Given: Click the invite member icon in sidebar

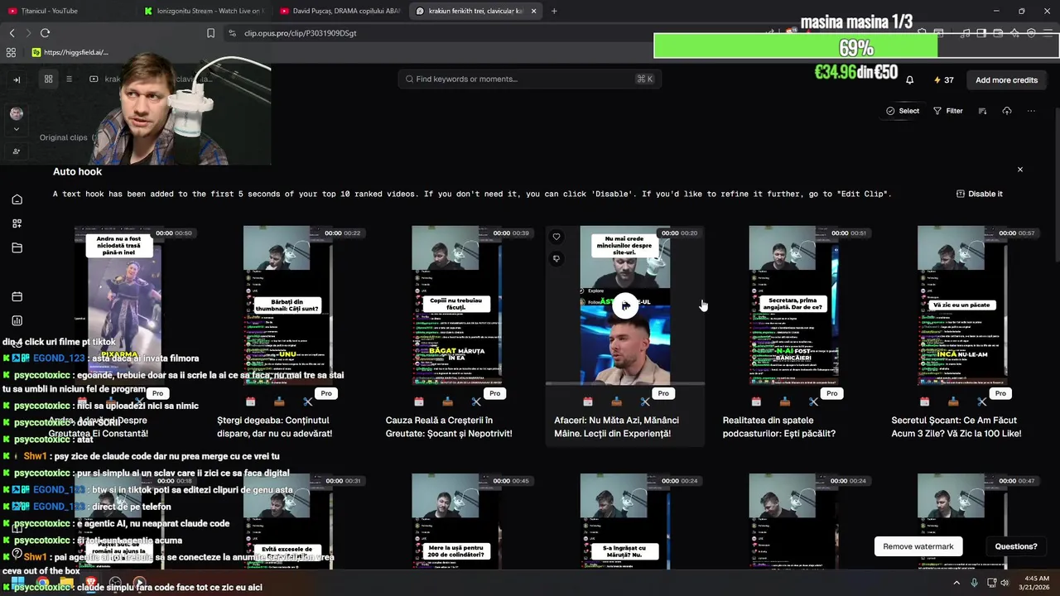Looking at the screenshot, I should pos(17,151).
